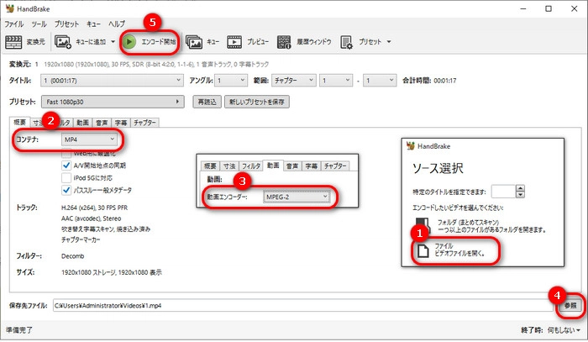The image size is (588, 342).
Task: Click the 合計時間 00:01:17 text
Action: point(429,81)
